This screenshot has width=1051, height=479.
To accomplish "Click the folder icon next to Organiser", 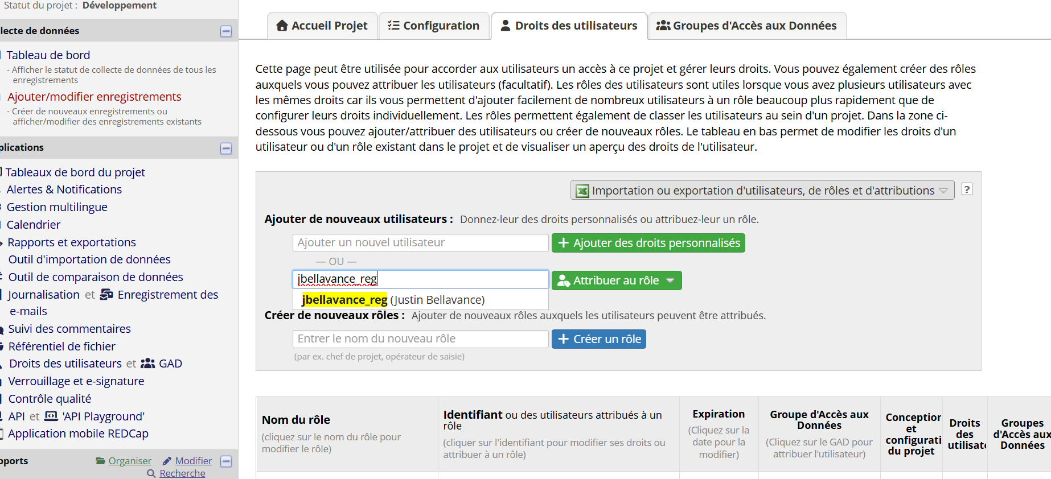I will pos(101,461).
